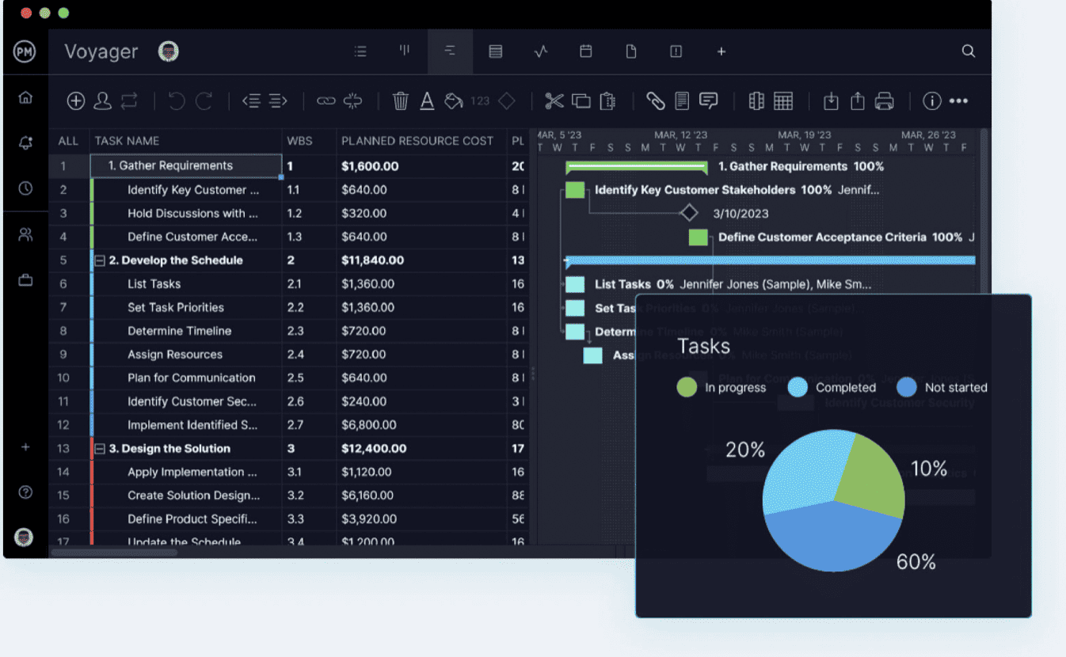Viewport: 1066px width, 657px height.
Task: Open the notes document icon
Action: [x=682, y=101]
